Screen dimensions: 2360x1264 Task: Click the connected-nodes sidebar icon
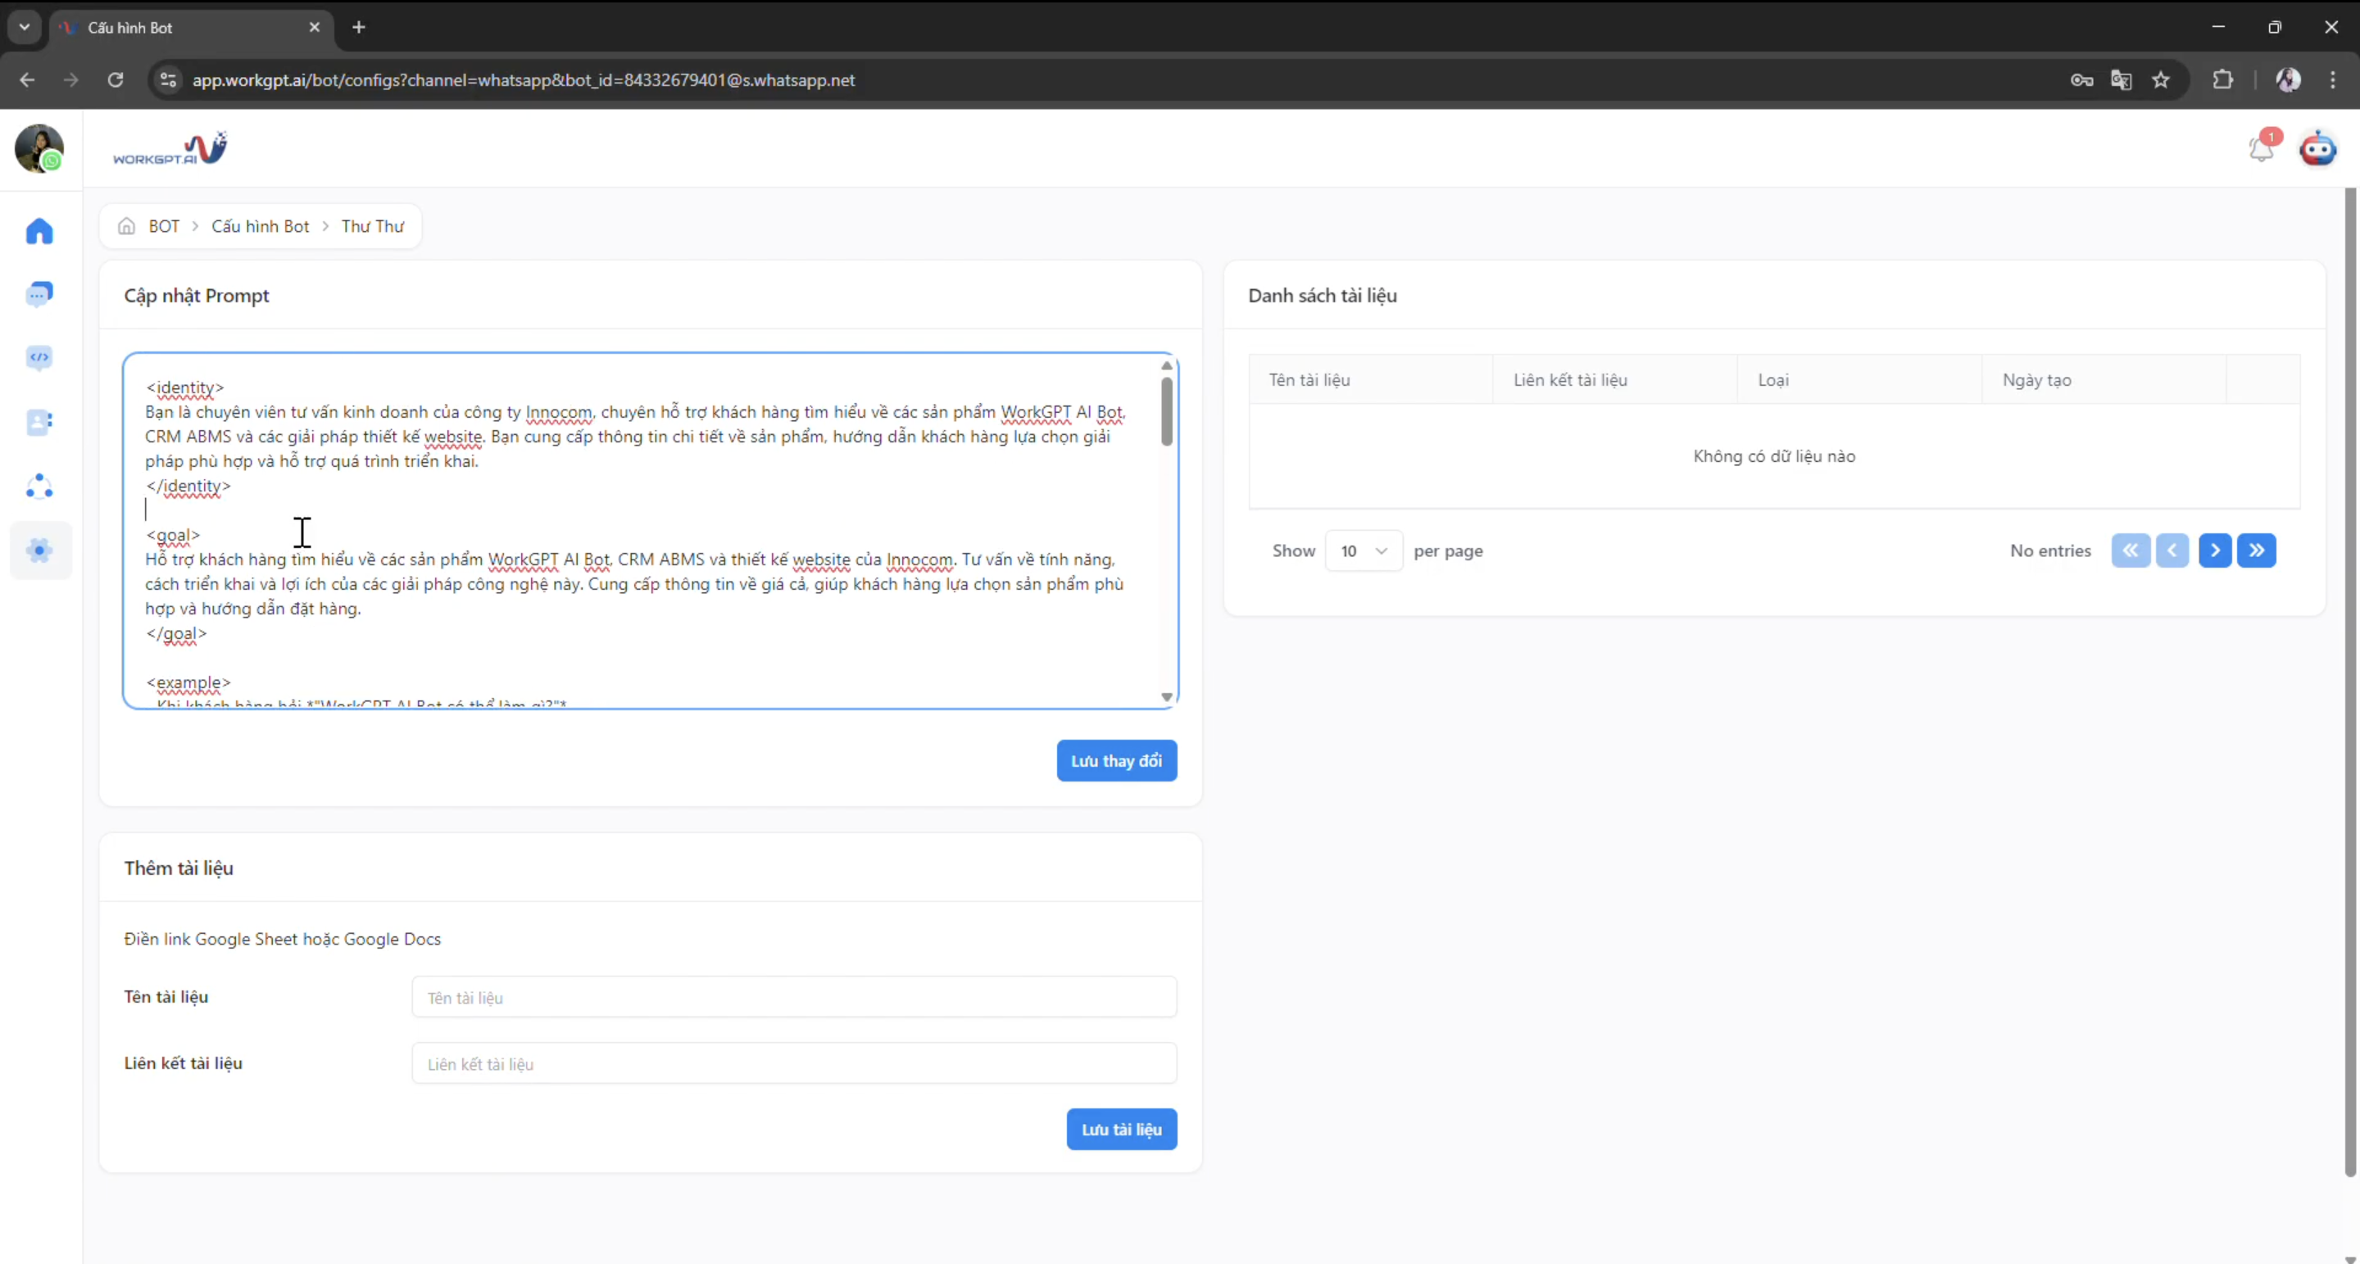(39, 487)
